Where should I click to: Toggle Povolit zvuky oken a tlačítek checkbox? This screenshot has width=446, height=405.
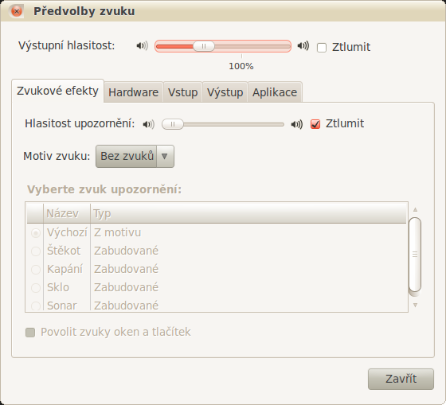coord(30,333)
